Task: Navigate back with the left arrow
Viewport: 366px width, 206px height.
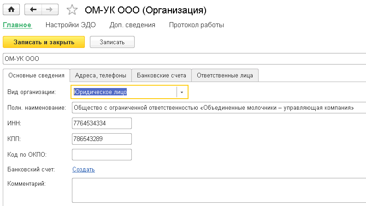Action: 33,10
